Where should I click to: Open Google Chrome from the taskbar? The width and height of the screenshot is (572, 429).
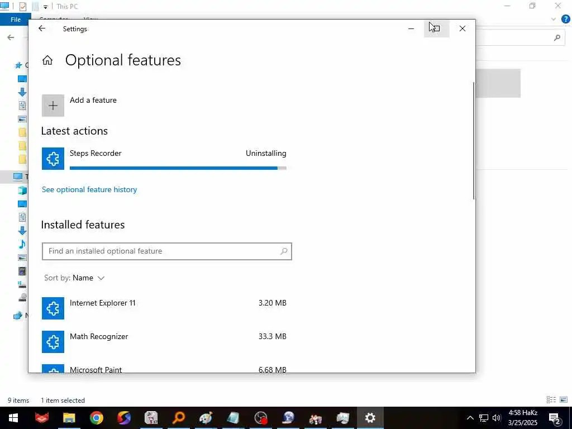(x=96, y=418)
